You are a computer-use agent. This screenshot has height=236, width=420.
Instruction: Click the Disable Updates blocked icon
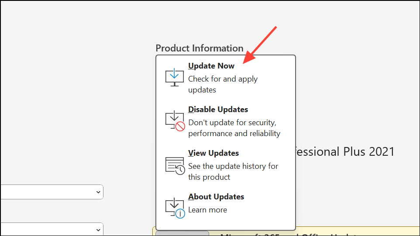(175, 121)
